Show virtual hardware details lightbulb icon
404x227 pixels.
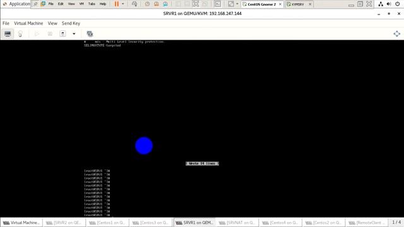(x=20, y=33)
